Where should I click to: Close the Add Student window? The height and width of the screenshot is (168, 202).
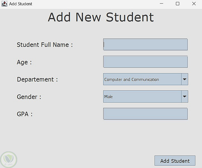pyautogui.click(x=194, y=4)
